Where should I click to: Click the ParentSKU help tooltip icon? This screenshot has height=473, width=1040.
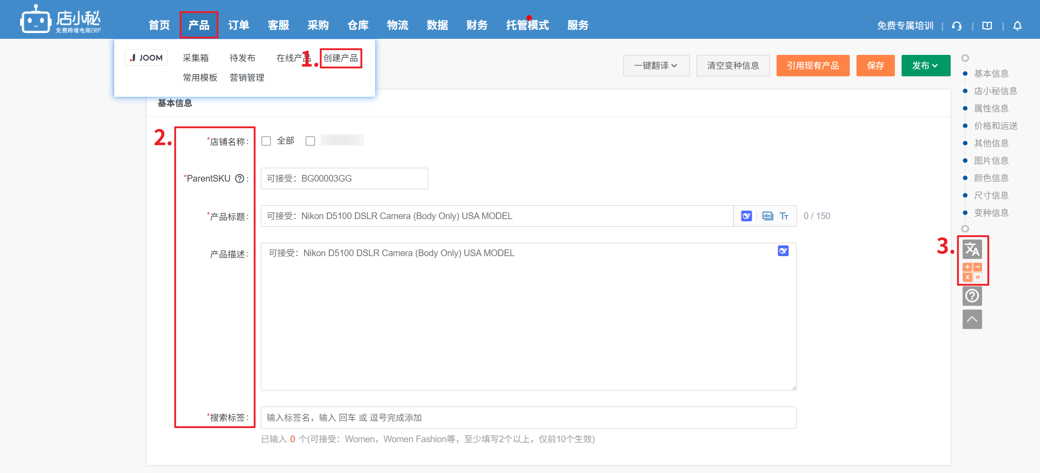point(240,178)
